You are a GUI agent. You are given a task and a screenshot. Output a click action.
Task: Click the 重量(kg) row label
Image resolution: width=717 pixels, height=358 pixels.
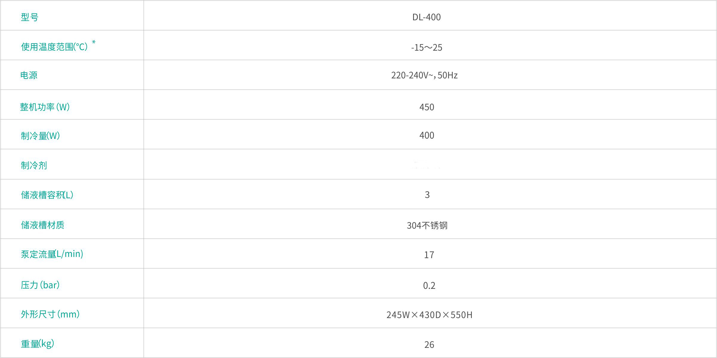[37, 344]
